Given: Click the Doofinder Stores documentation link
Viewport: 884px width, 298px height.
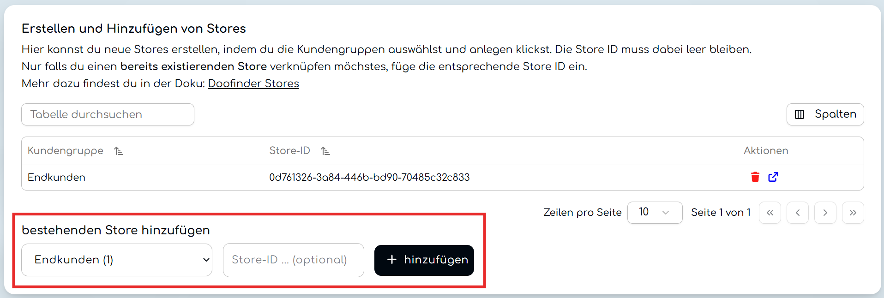Looking at the screenshot, I should pos(253,83).
